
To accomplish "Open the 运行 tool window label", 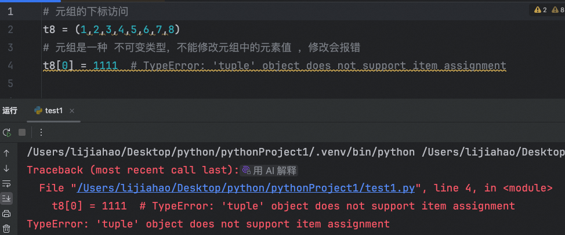I will click(10, 111).
